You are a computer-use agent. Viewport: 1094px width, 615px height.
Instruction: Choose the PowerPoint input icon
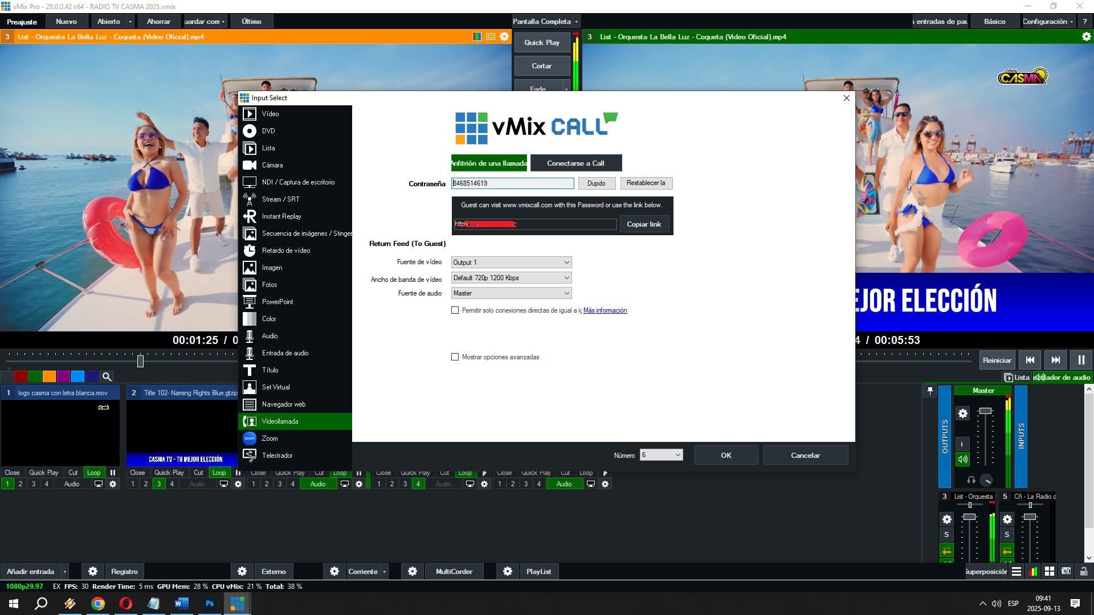[x=250, y=302]
